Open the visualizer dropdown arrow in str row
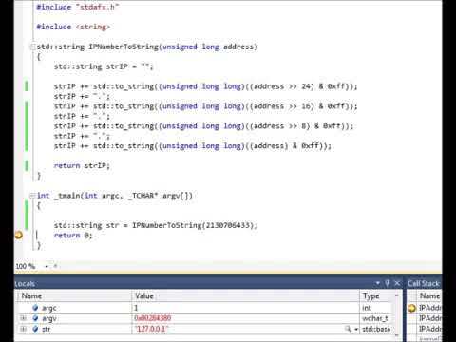Viewport: 456px width, 342px height. coord(356,330)
